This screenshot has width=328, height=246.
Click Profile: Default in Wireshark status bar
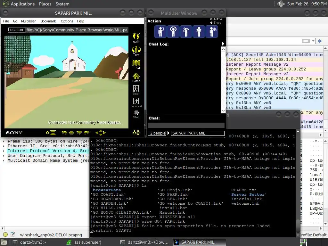point(313,235)
